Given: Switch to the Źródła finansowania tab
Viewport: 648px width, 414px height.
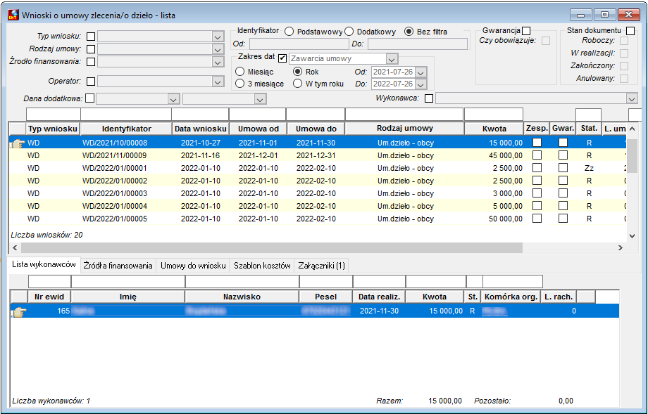Looking at the screenshot, I should pyautogui.click(x=118, y=266).
